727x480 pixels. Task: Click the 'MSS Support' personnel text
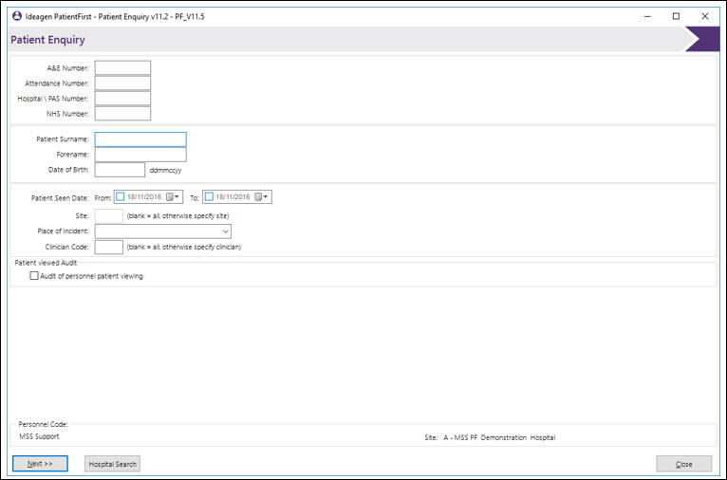point(40,436)
